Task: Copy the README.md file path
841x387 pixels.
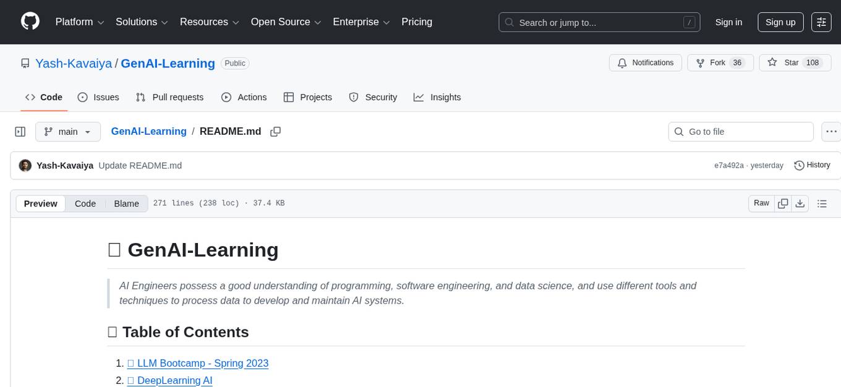Action: point(275,131)
